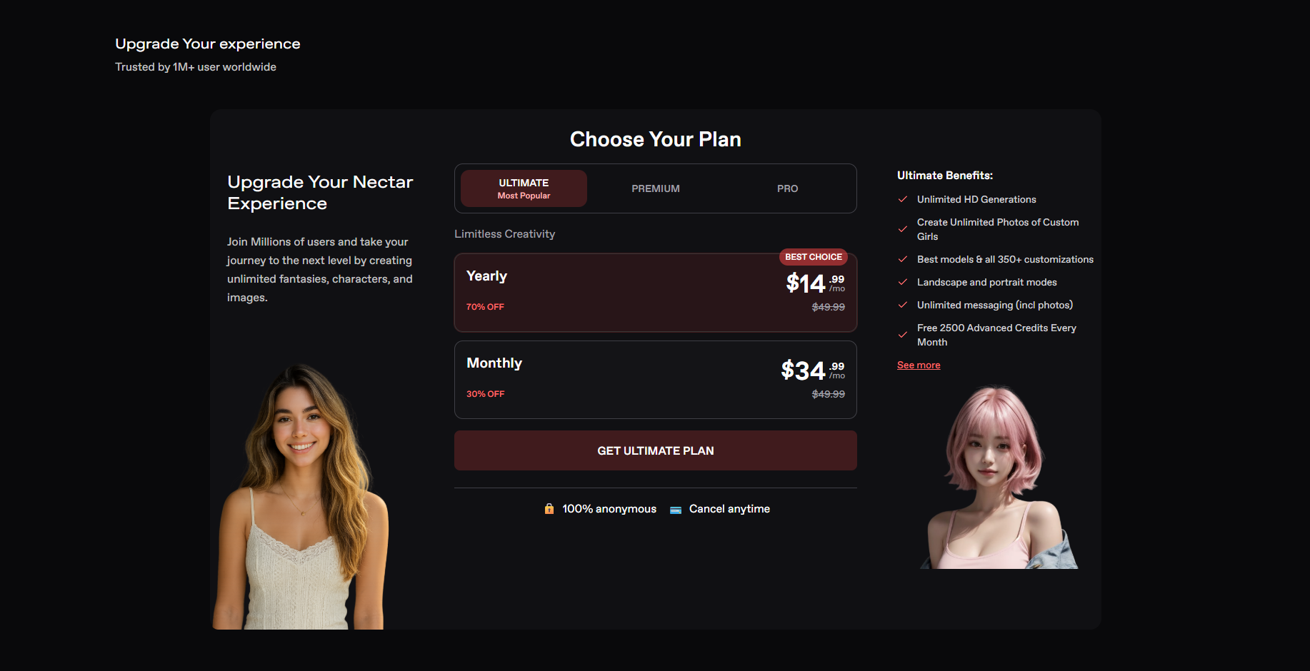Click the BEST CHOICE badge

(x=814, y=257)
